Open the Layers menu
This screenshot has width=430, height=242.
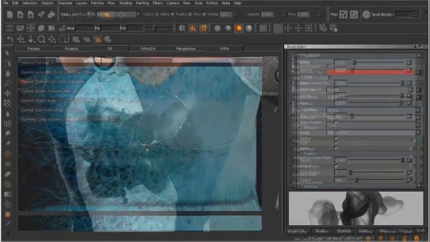pyautogui.click(x=81, y=3)
